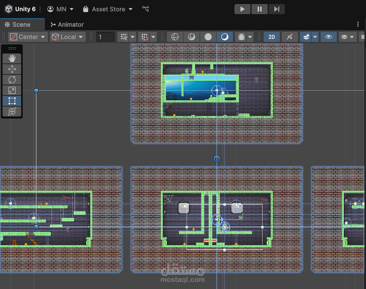Select the Move tool

12,69
